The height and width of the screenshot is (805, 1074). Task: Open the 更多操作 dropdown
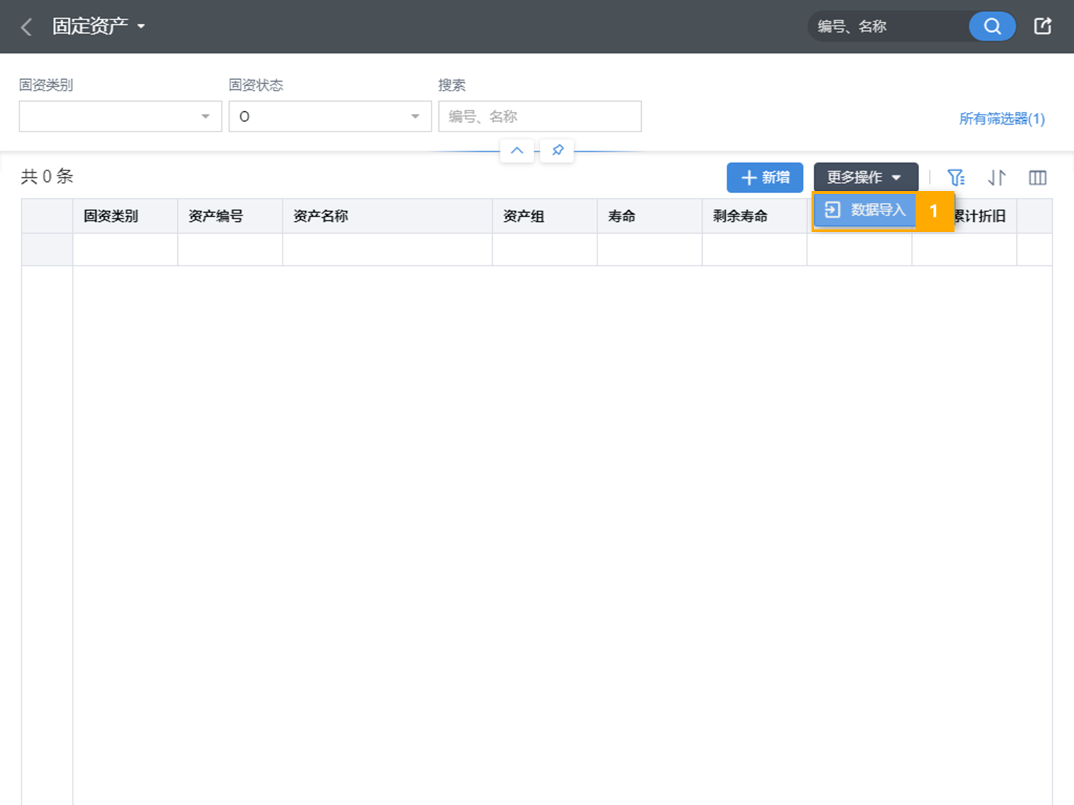coord(866,178)
